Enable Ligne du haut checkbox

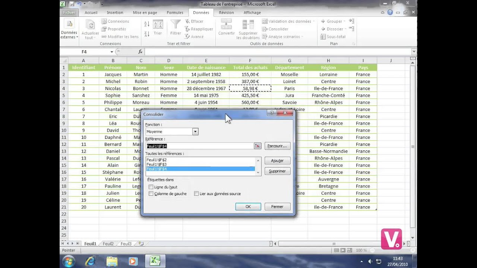[x=151, y=187]
